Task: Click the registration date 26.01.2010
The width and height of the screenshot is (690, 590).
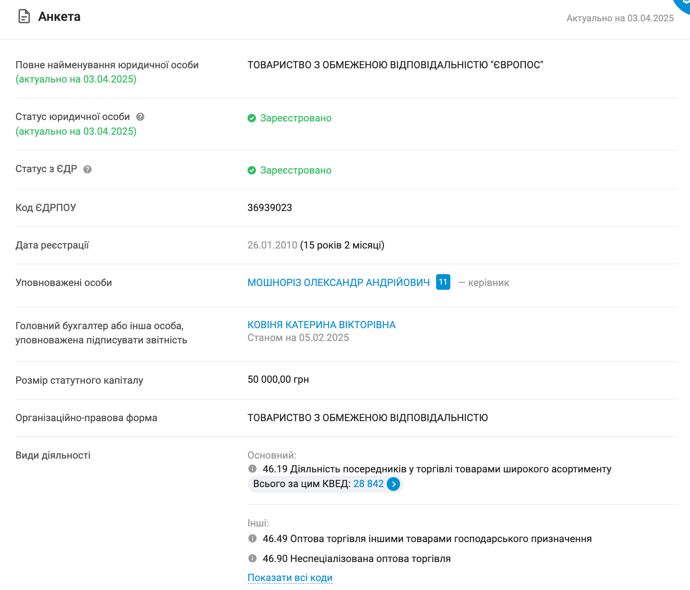Action: (272, 245)
